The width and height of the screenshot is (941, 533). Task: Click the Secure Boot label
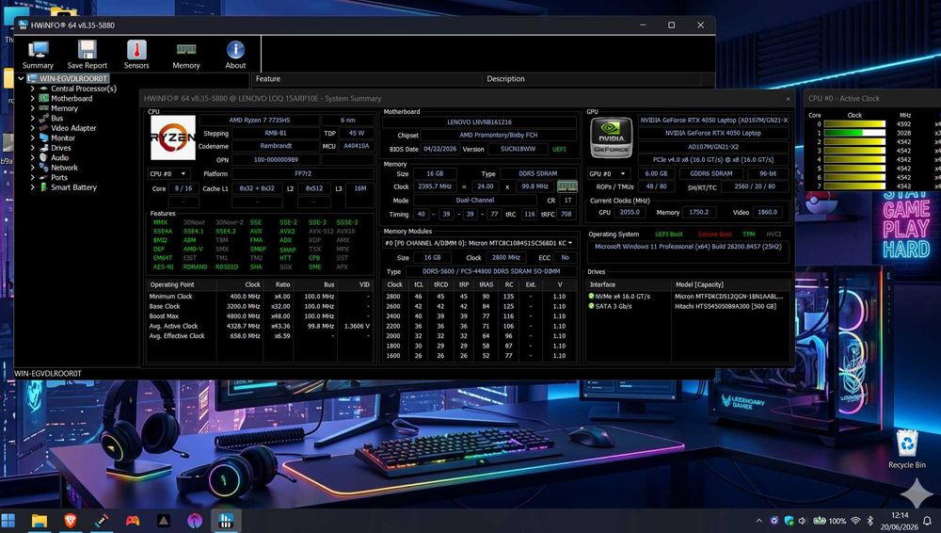pos(714,234)
